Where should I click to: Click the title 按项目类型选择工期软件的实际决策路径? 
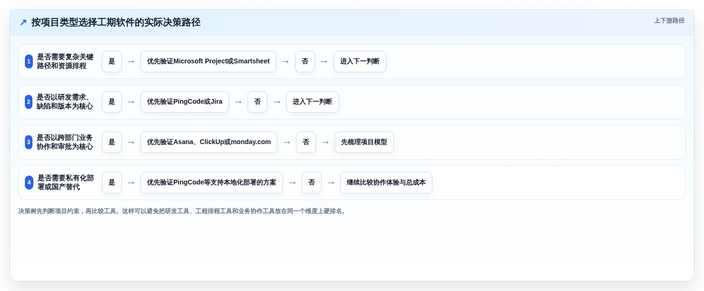pos(116,23)
